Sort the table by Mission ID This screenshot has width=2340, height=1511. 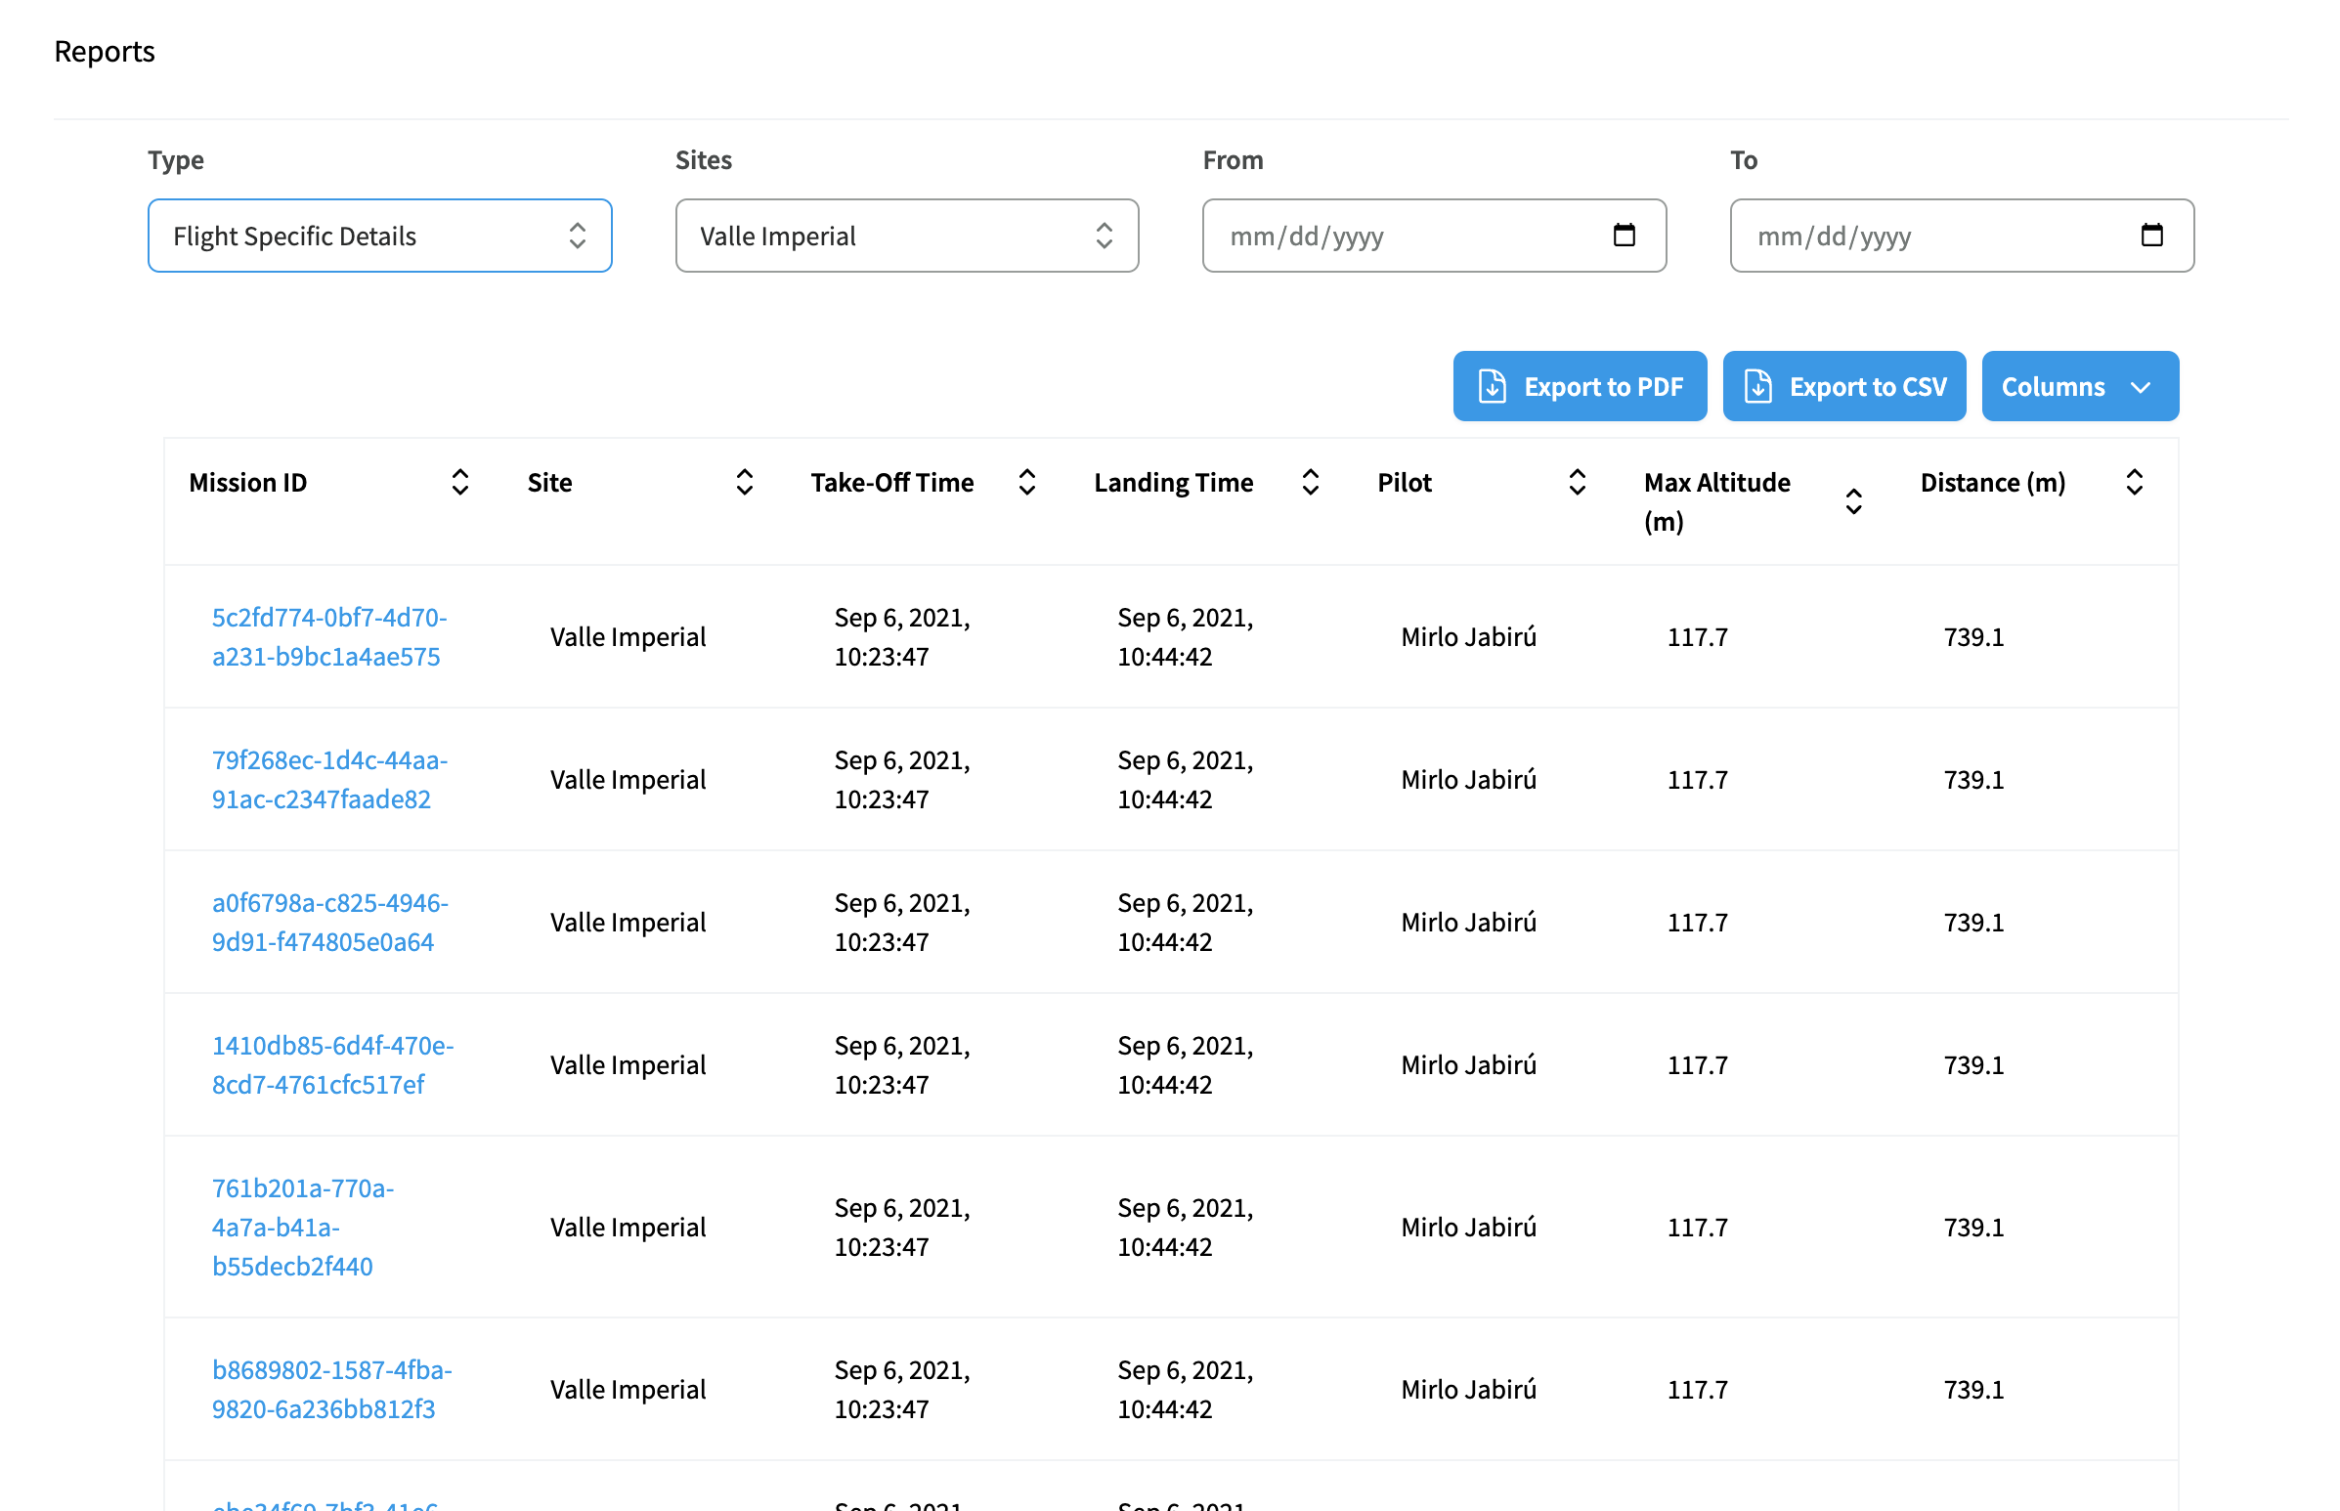click(x=460, y=482)
